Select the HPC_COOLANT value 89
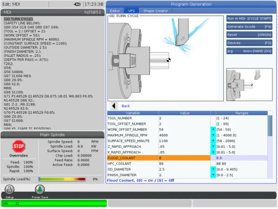The width and height of the screenshot is (278, 209). tap(184, 164)
